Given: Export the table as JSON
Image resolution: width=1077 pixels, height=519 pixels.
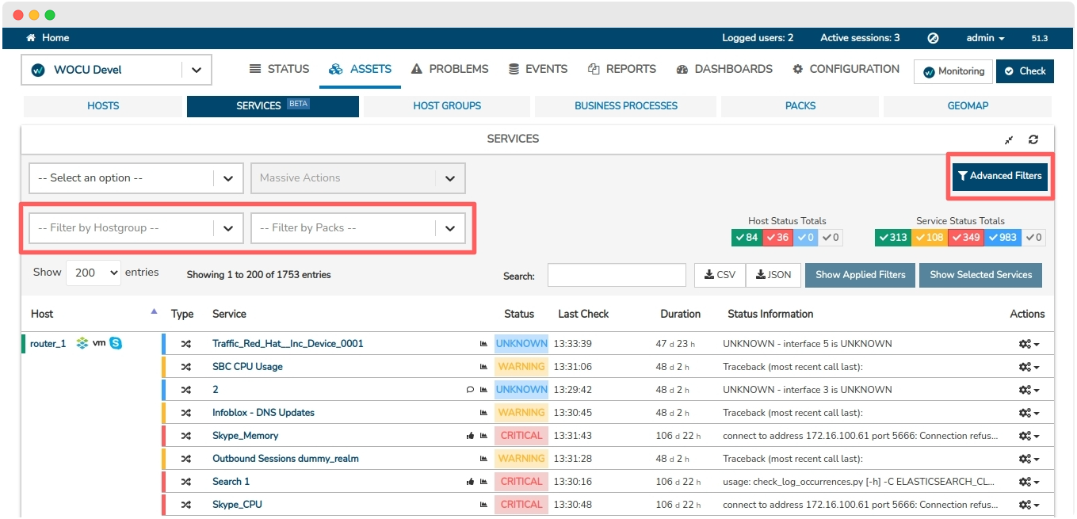Looking at the screenshot, I should coord(773,275).
